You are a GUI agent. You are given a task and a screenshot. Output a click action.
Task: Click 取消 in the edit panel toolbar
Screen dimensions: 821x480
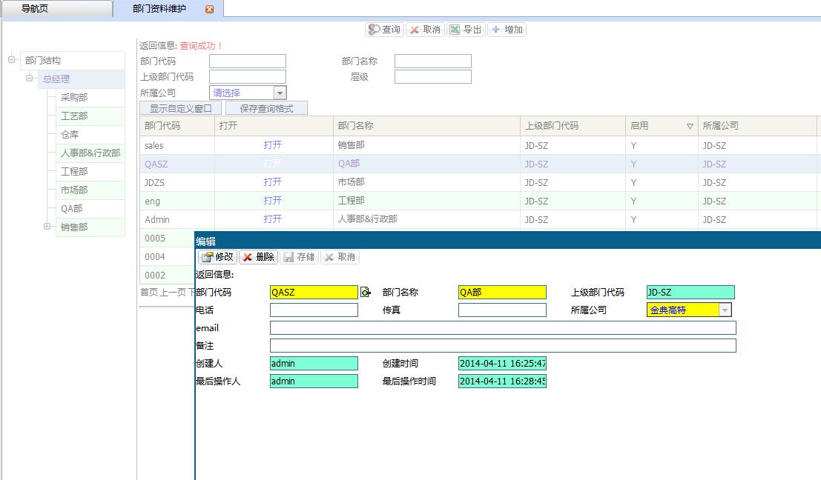click(340, 257)
